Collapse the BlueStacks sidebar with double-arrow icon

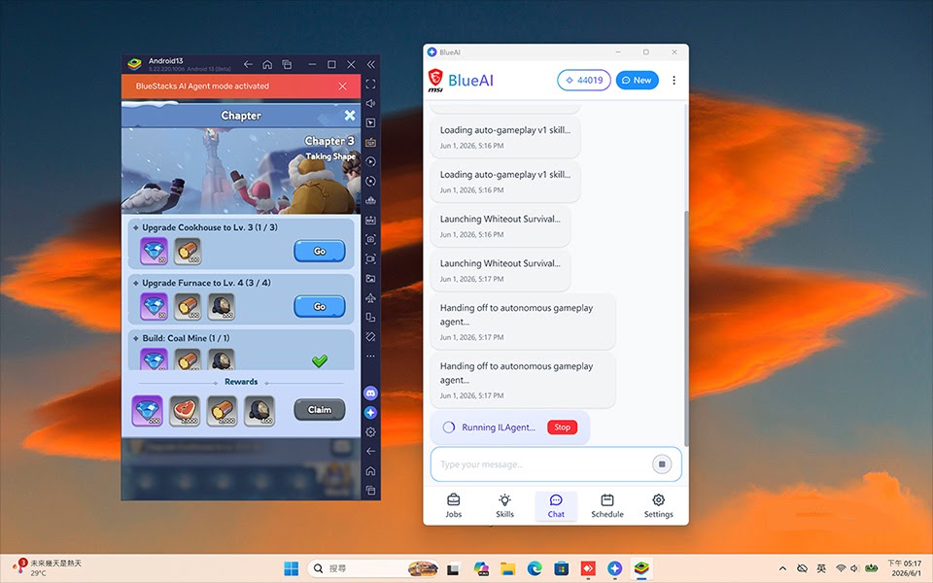click(370, 64)
